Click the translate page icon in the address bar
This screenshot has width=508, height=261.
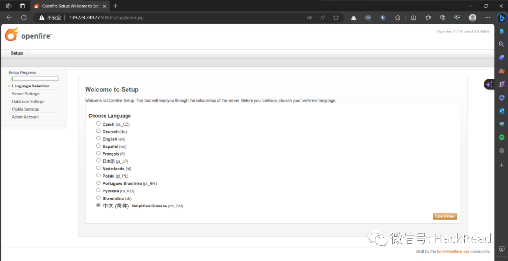[310, 17]
